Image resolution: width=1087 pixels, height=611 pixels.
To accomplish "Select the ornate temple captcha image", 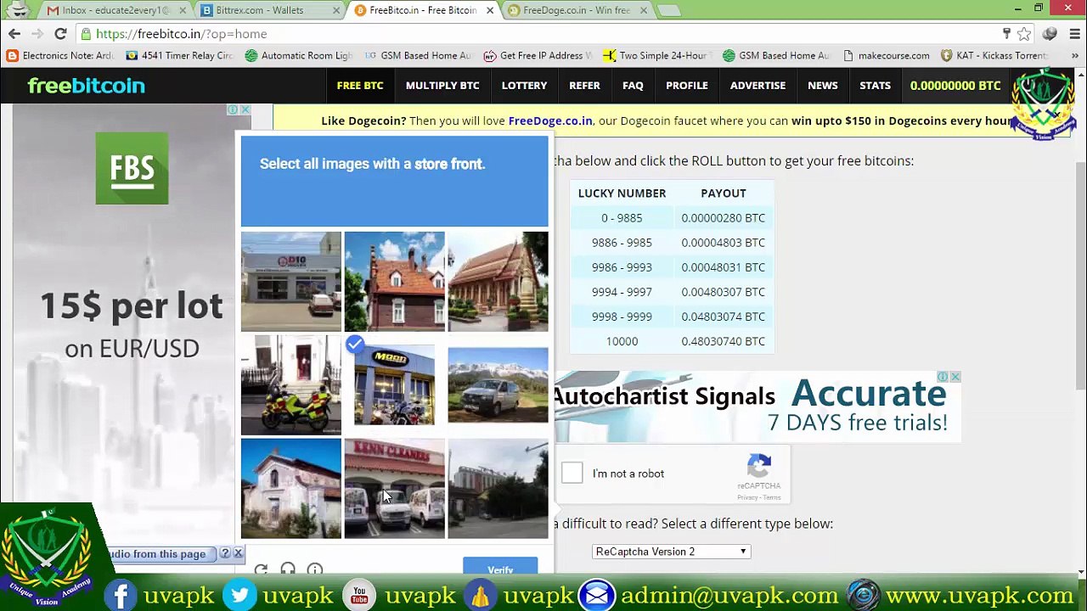I will (498, 281).
